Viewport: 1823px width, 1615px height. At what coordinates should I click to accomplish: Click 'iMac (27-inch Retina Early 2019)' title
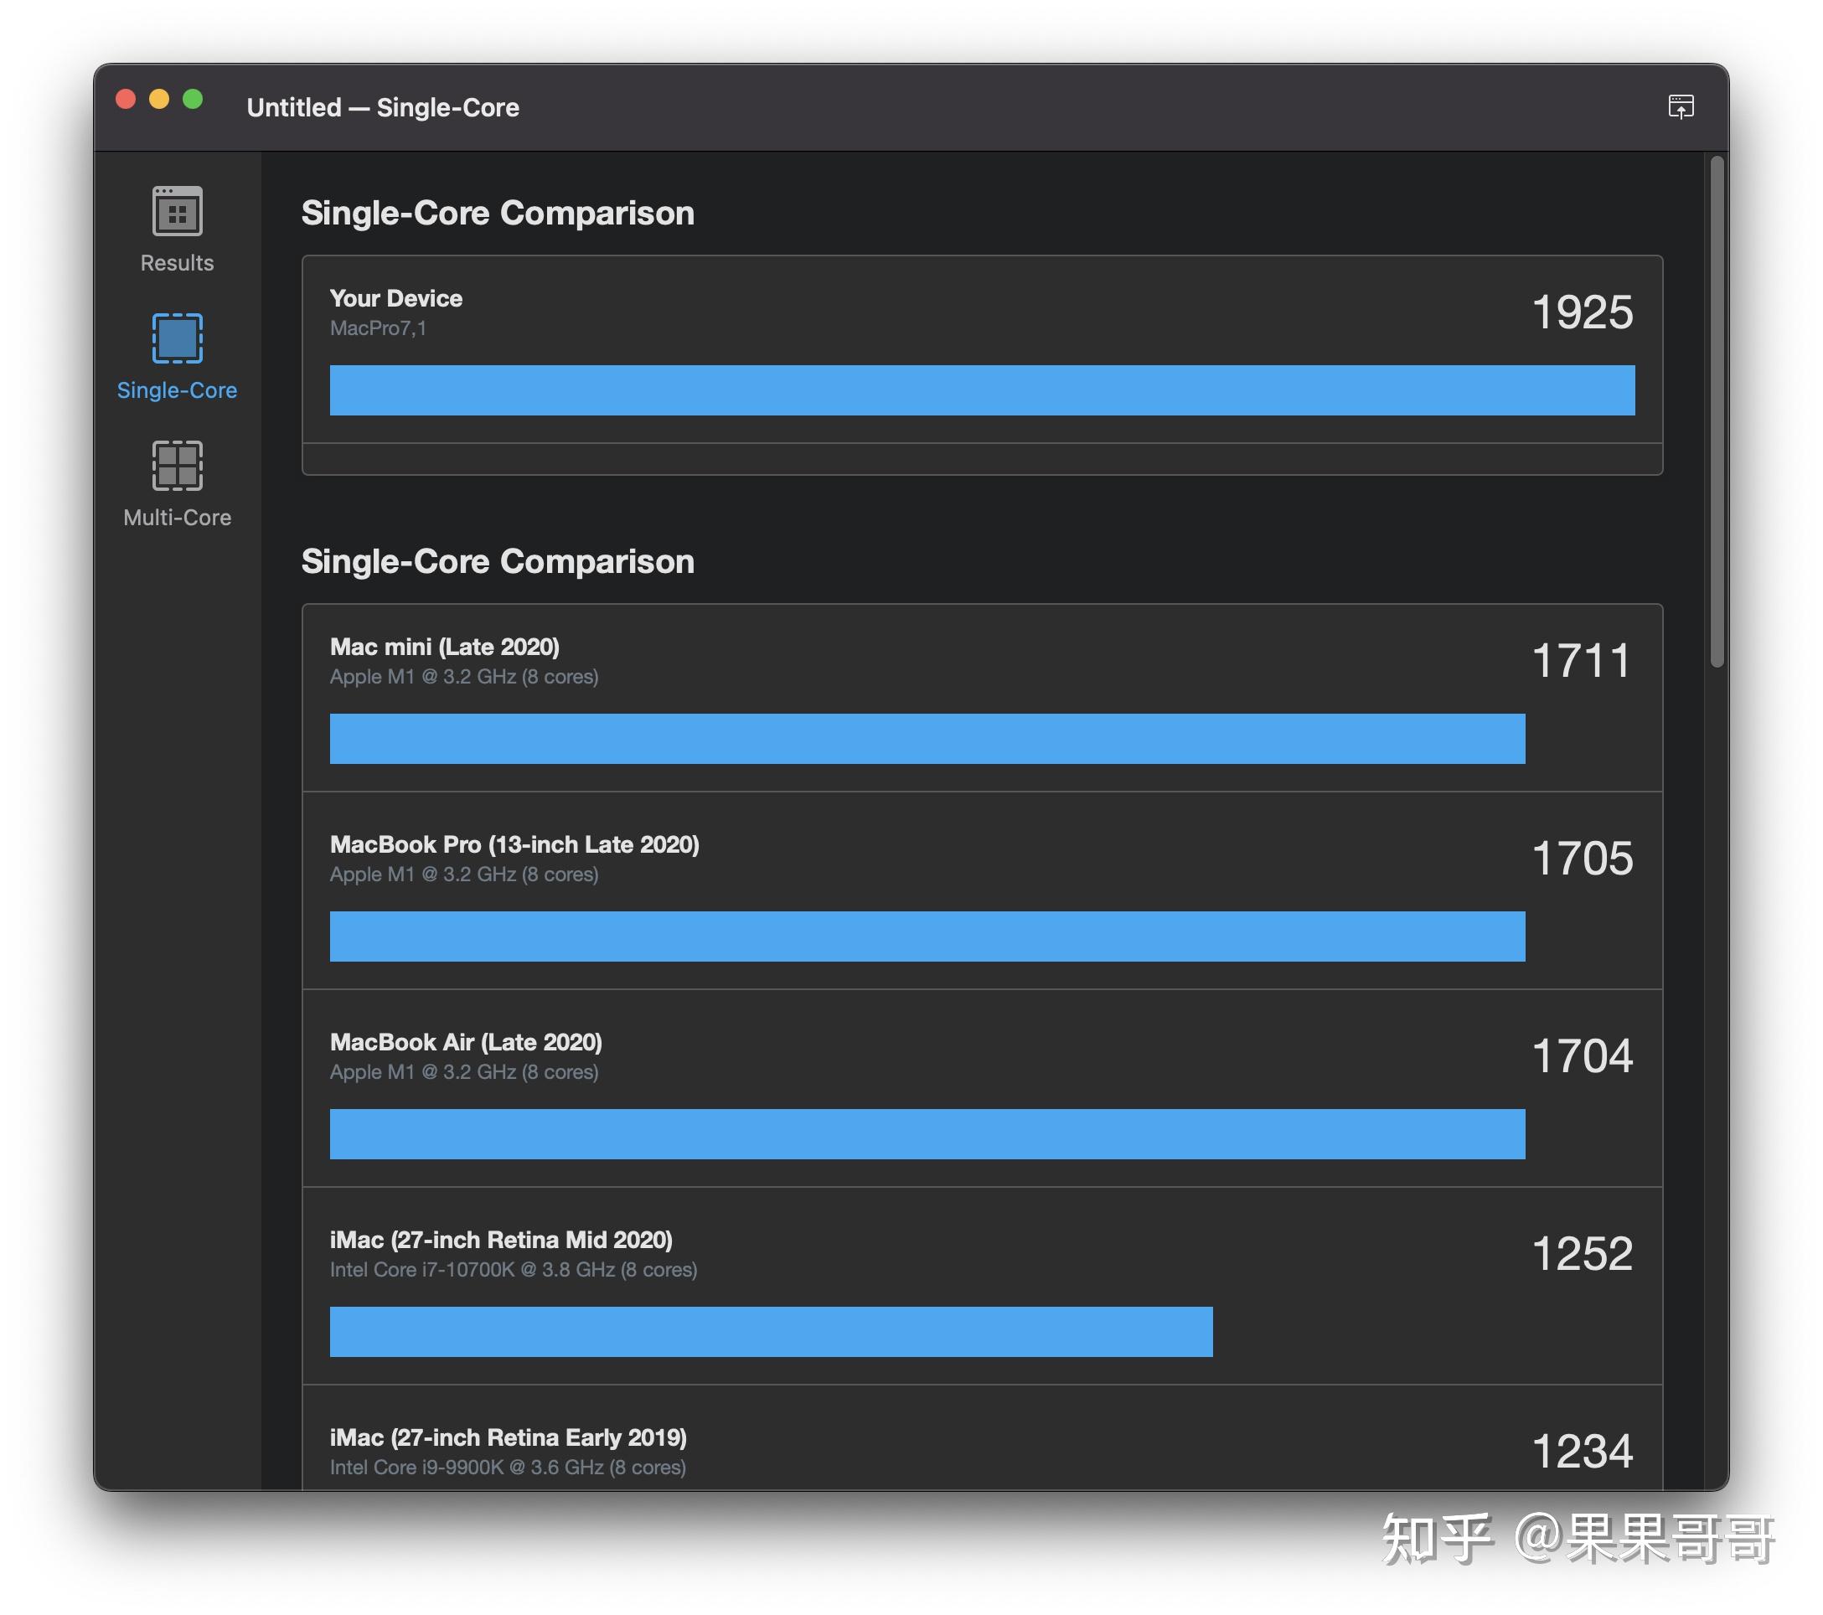509,1437
